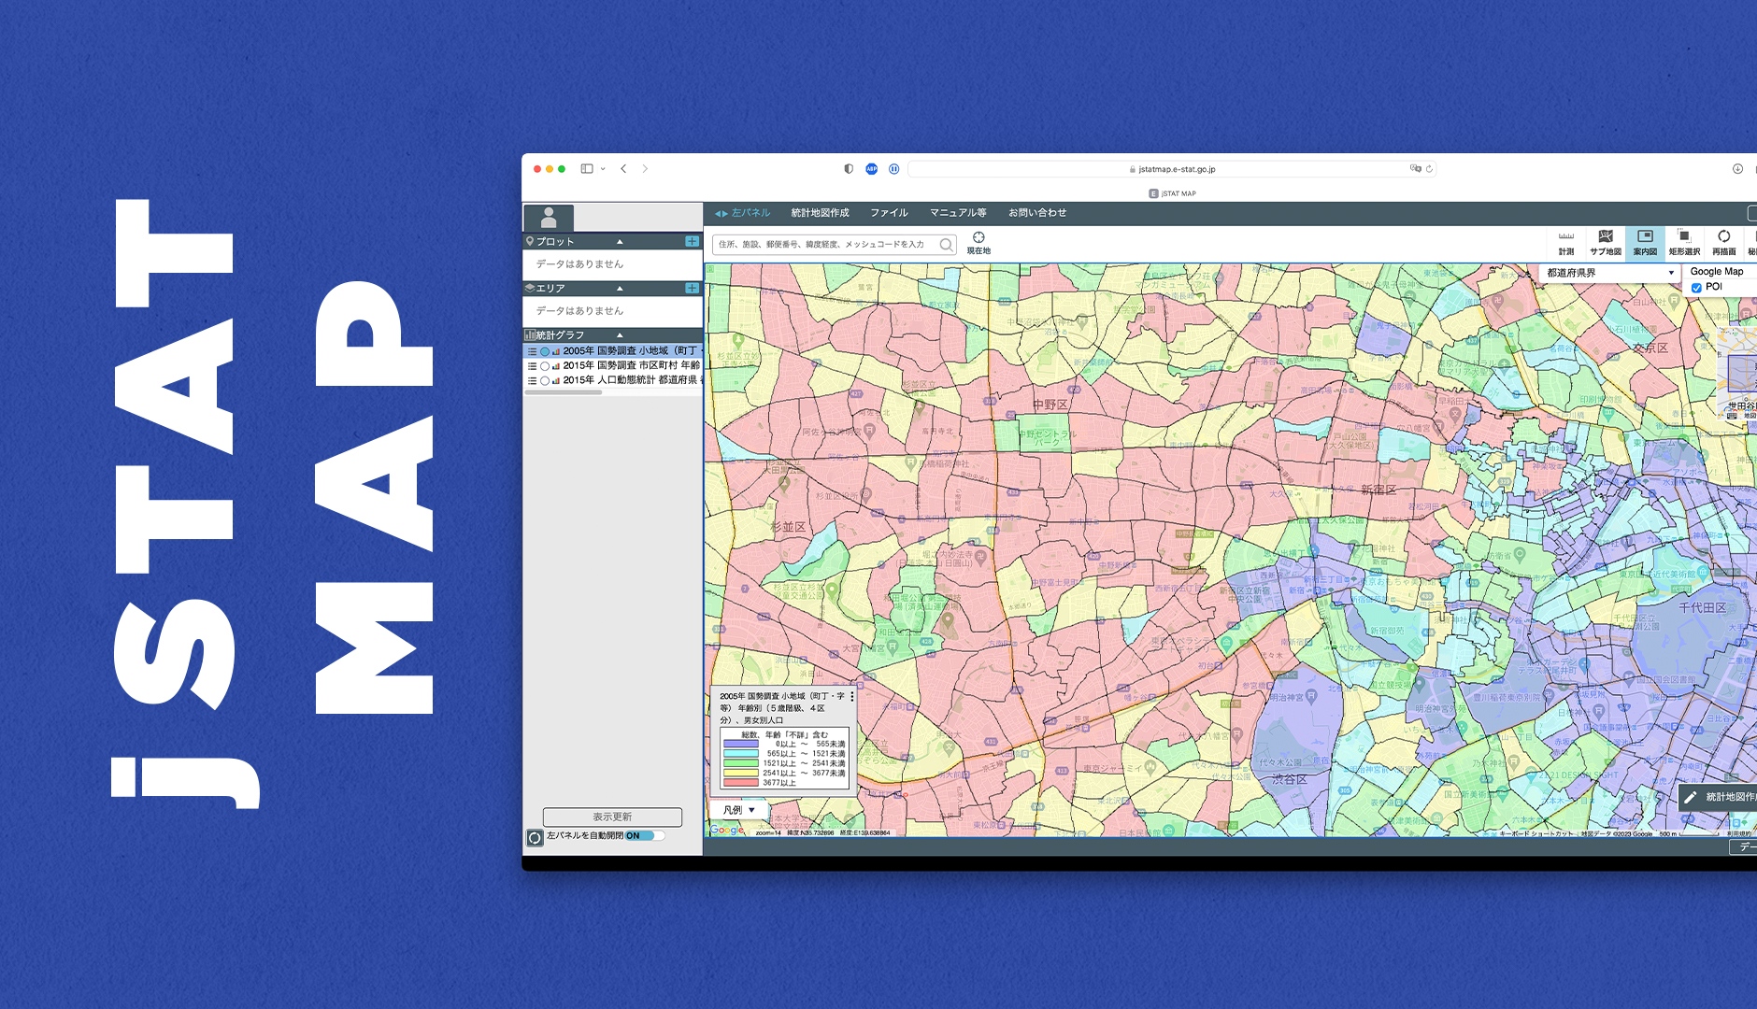Uncheck the POI checkbox
Screen dimensions: 1757x1009
(x=1696, y=288)
